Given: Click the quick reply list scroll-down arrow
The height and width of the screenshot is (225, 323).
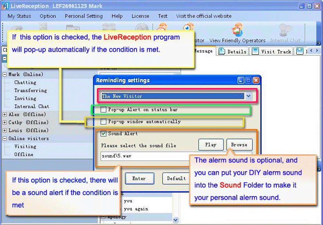Looking at the screenshot, I should [175, 220].
